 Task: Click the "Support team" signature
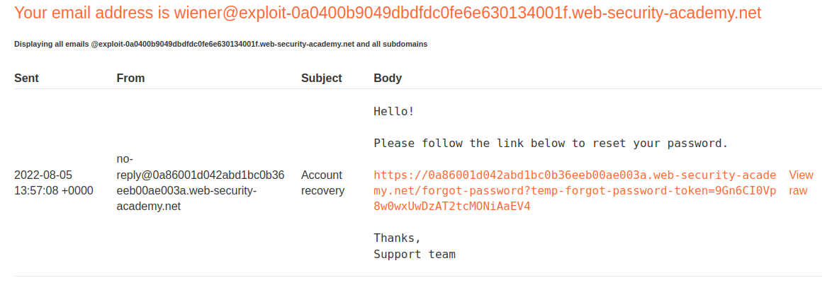pyautogui.click(x=415, y=254)
